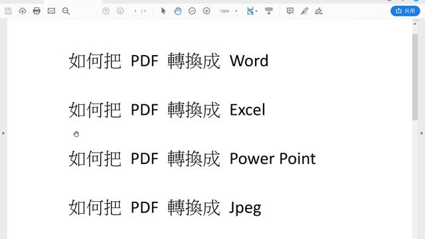The image size is (425, 239).
Task: Go to next page arrow
Action: (120, 11)
